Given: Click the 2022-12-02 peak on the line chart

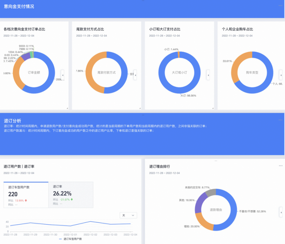Looking at the screenshot, I should (91, 221).
